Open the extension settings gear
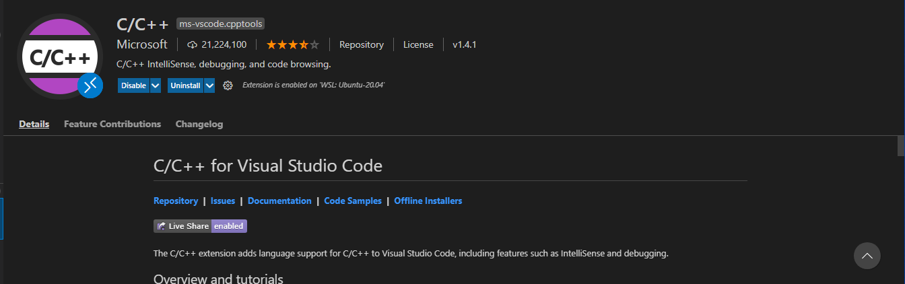Viewport: 905px width, 284px height. [228, 85]
